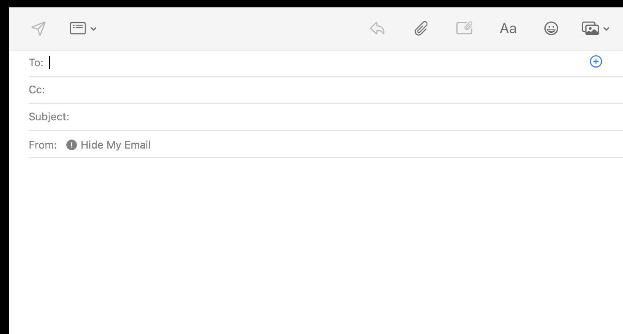Click in the empty message body area
Image resolution: width=623 pixels, height=334 pixels.
pyautogui.click(x=316, y=246)
